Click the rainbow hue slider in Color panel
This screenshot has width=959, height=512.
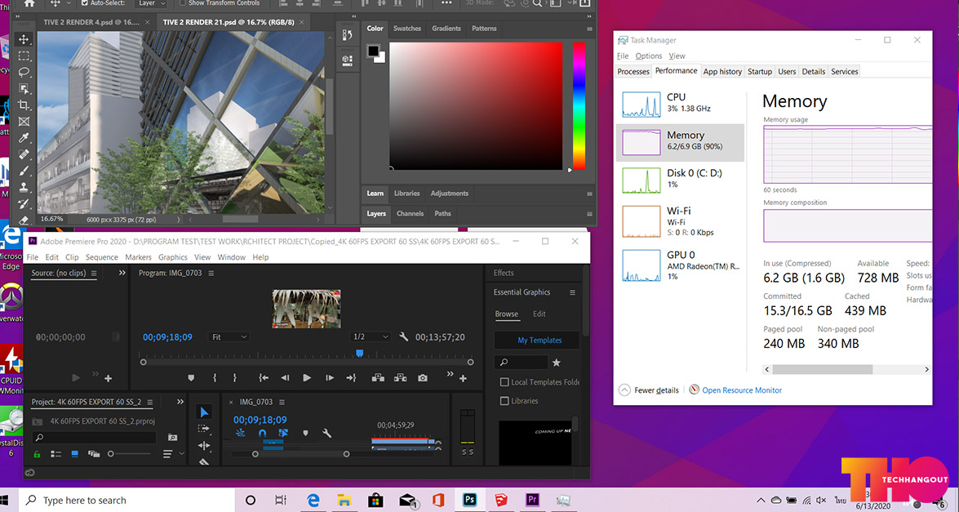[579, 106]
